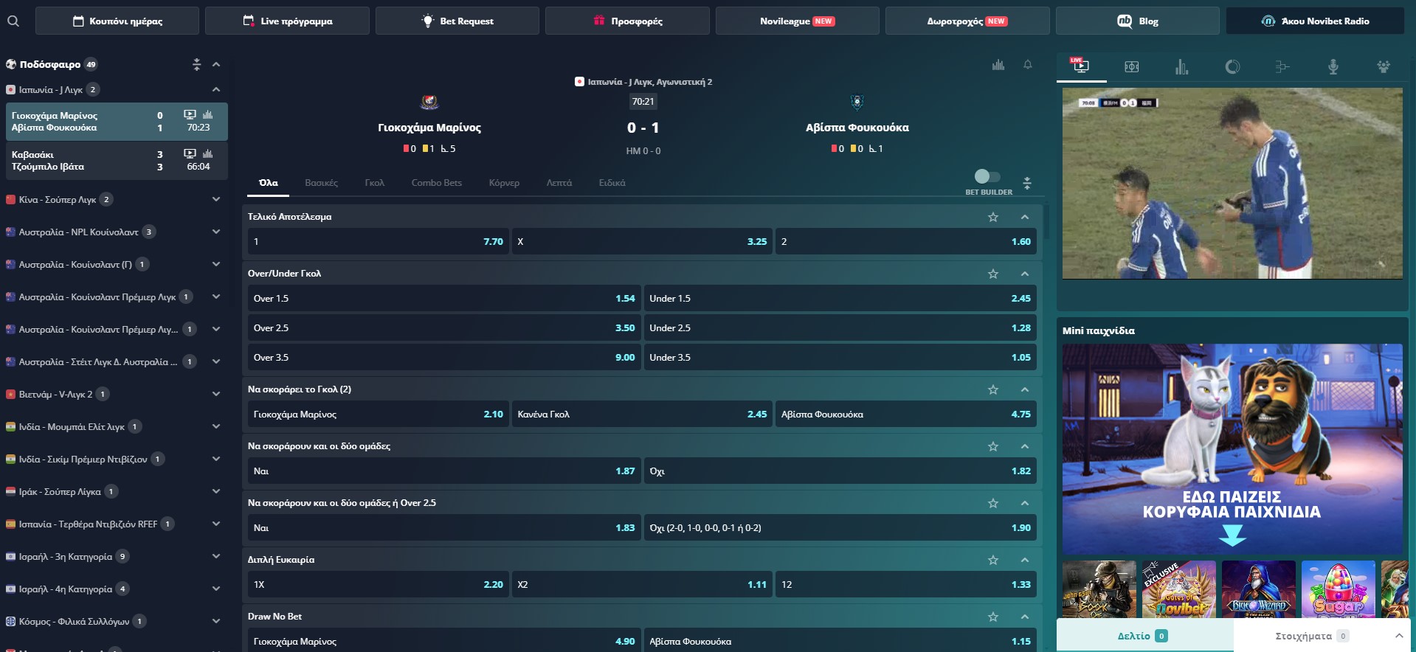Screen dimensions: 1416x652
Task: Open Live πρόγραμμα from the top bar
Action: [287, 21]
